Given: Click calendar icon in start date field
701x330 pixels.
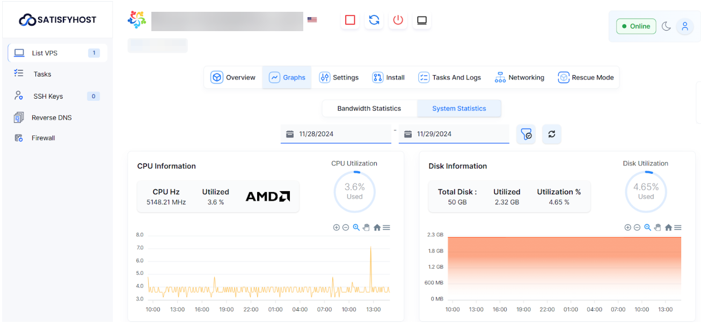Looking at the screenshot, I should (x=290, y=134).
